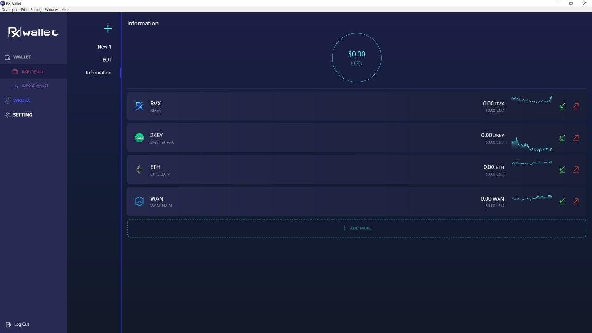Click the ETH send red arrow

coord(576,170)
